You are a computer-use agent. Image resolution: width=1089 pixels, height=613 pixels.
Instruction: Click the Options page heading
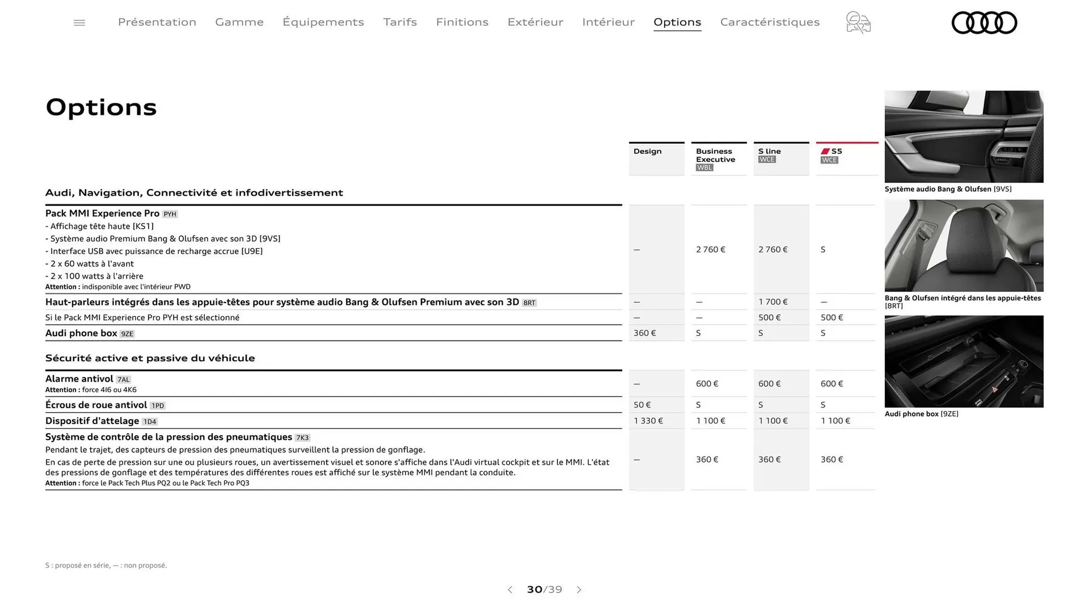click(x=101, y=107)
